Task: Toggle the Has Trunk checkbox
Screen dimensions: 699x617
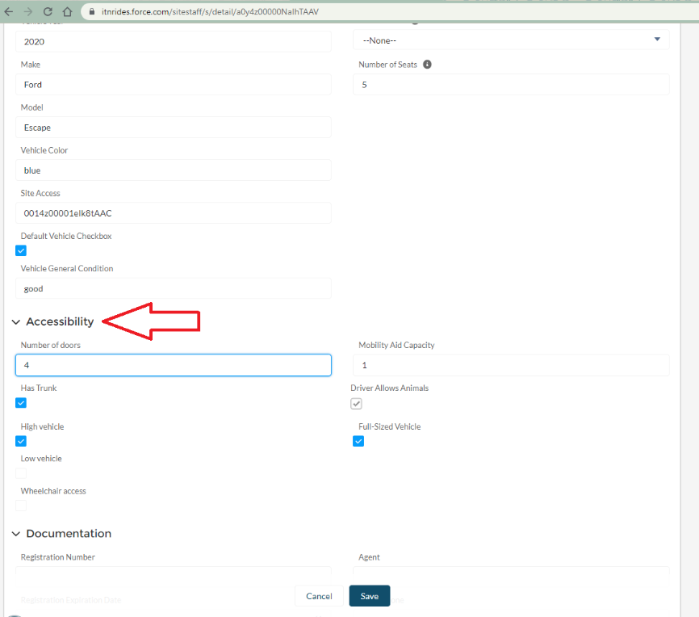Action: point(21,402)
